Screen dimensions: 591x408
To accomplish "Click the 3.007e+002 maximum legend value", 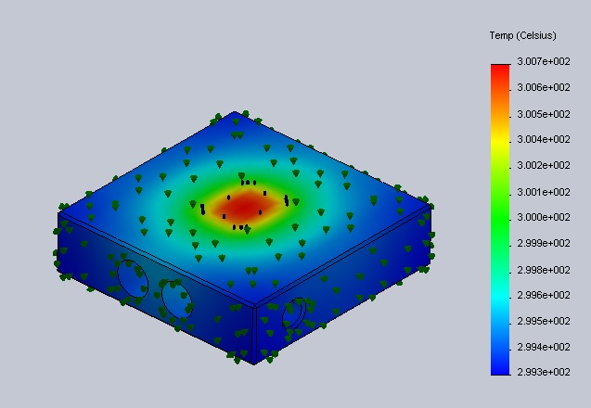I will point(543,61).
